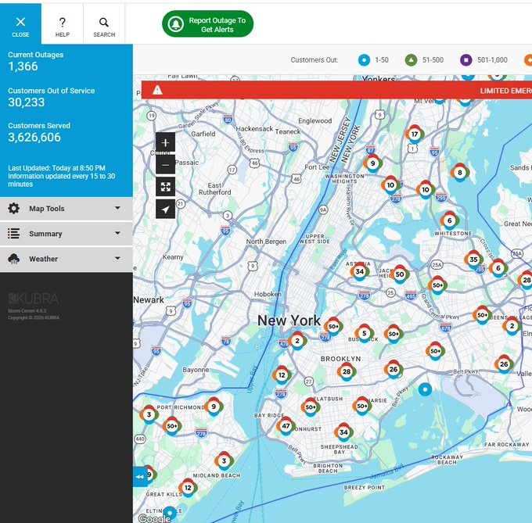
Task: Select the 12 outage cluster near Upper Bay
Action: [282, 375]
